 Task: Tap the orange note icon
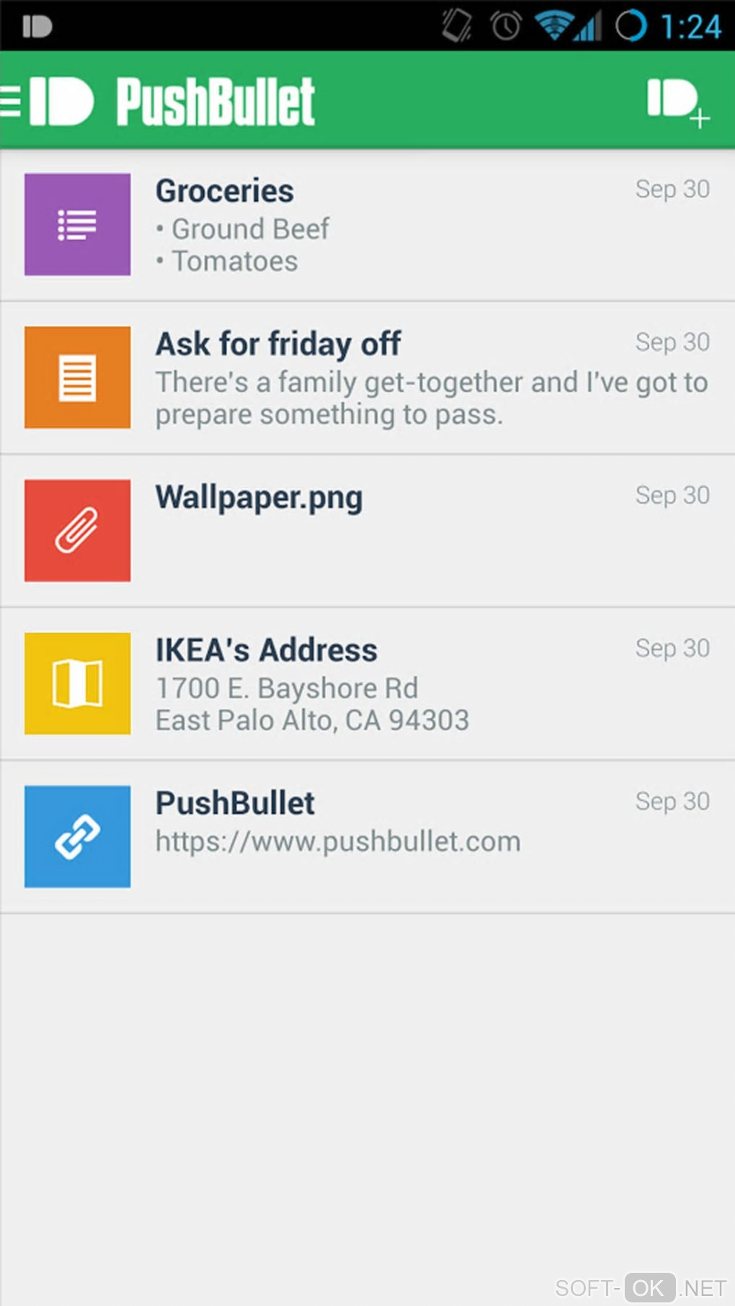tap(78, 377)
